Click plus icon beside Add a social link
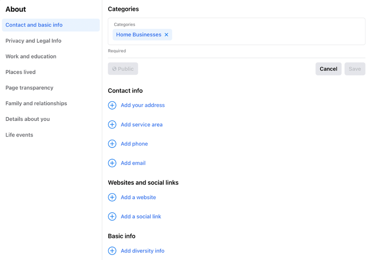 pyautogui.click(x=112, y=217)
